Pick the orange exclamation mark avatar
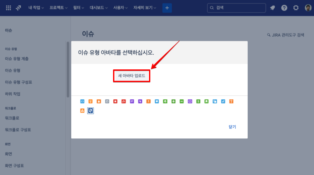The height and width of the screenshot is (175, 314). (148, 101)
